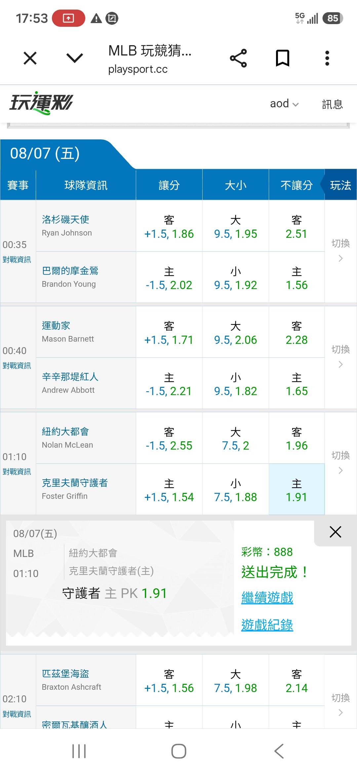Image resolution: width=357 pixels, height=773 pixels.
Task: Expand the aod account dropdown
Action: (x=284, y=104)
